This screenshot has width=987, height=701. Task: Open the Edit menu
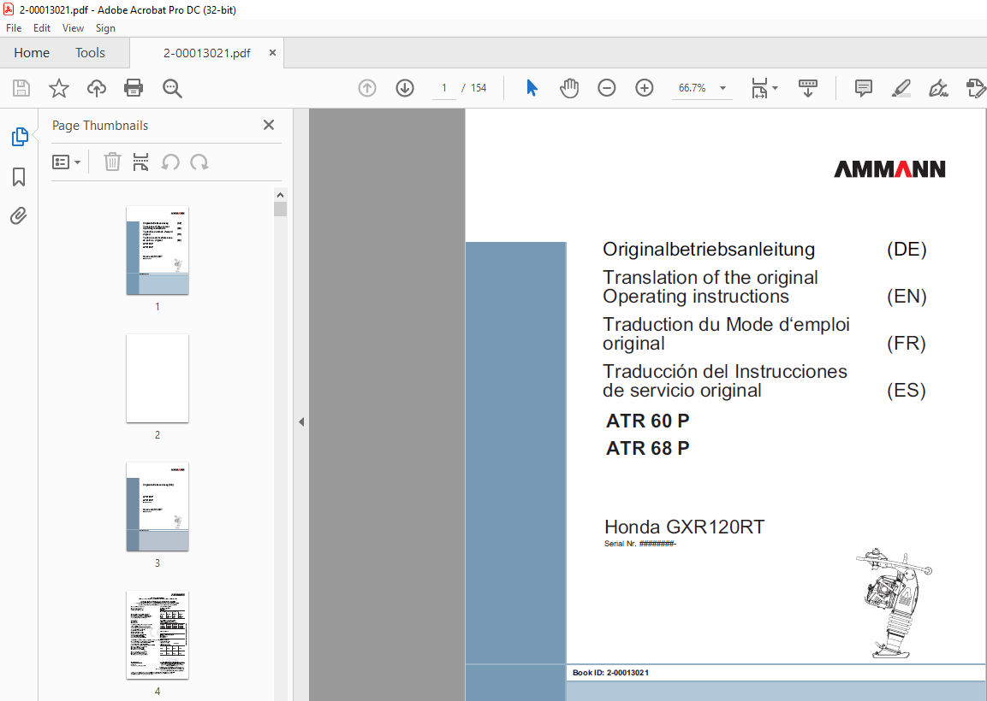(x=42, y=27)
